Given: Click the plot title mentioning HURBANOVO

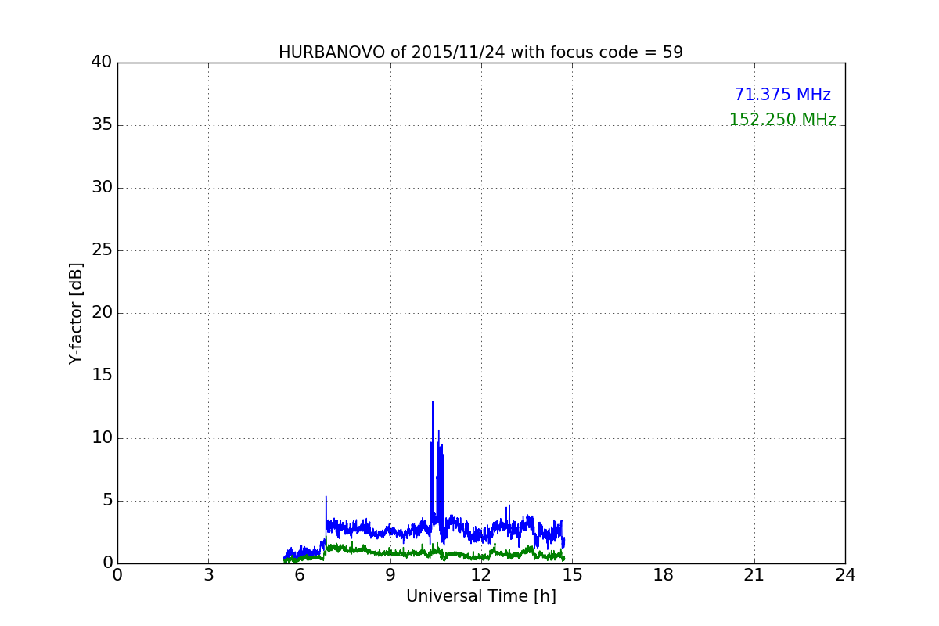Looking at the screenshot, I should pyautogui.click(x=480, y=52).
